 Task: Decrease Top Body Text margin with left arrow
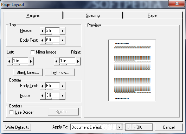pyautogui.click(x=42, y=40)
